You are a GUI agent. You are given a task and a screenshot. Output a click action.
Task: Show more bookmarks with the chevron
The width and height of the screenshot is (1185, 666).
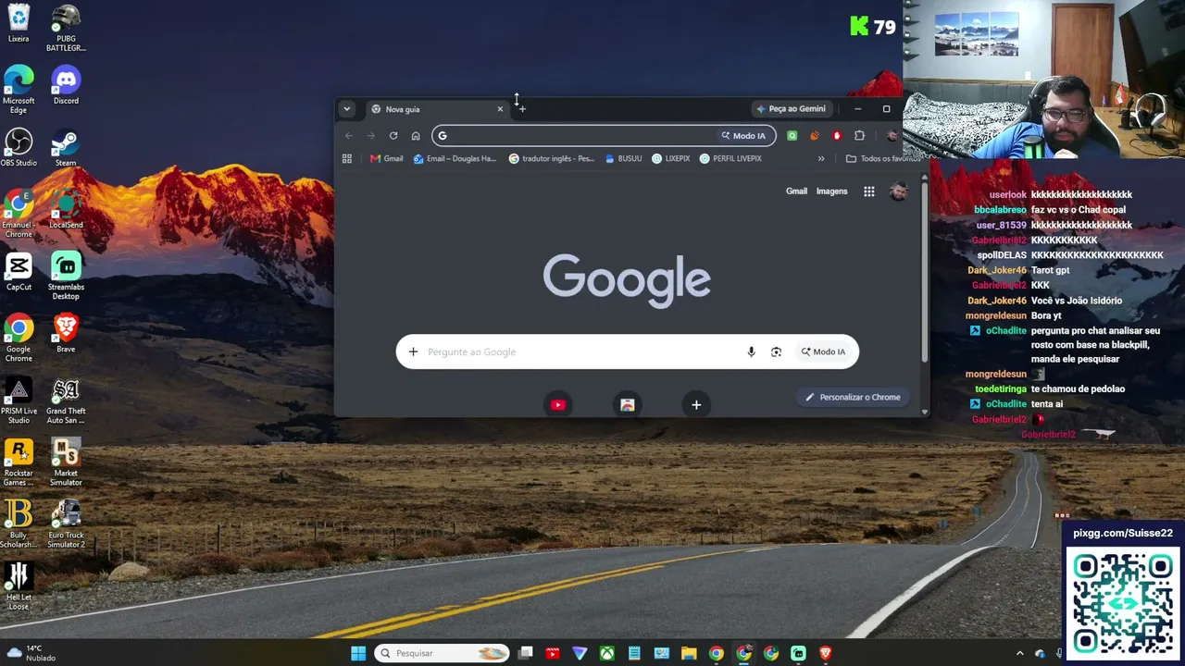click(x=820, y=158)
